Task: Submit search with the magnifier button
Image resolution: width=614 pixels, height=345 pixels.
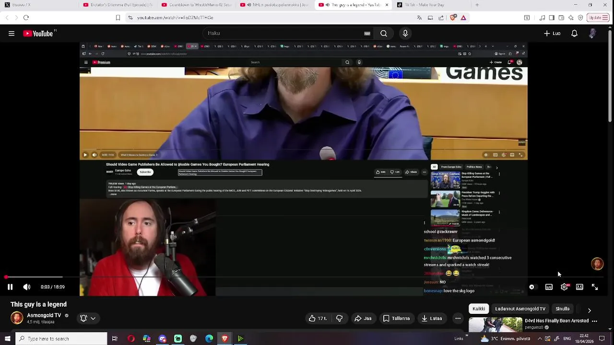Action: pyautogui.click(x=384, y=34)
